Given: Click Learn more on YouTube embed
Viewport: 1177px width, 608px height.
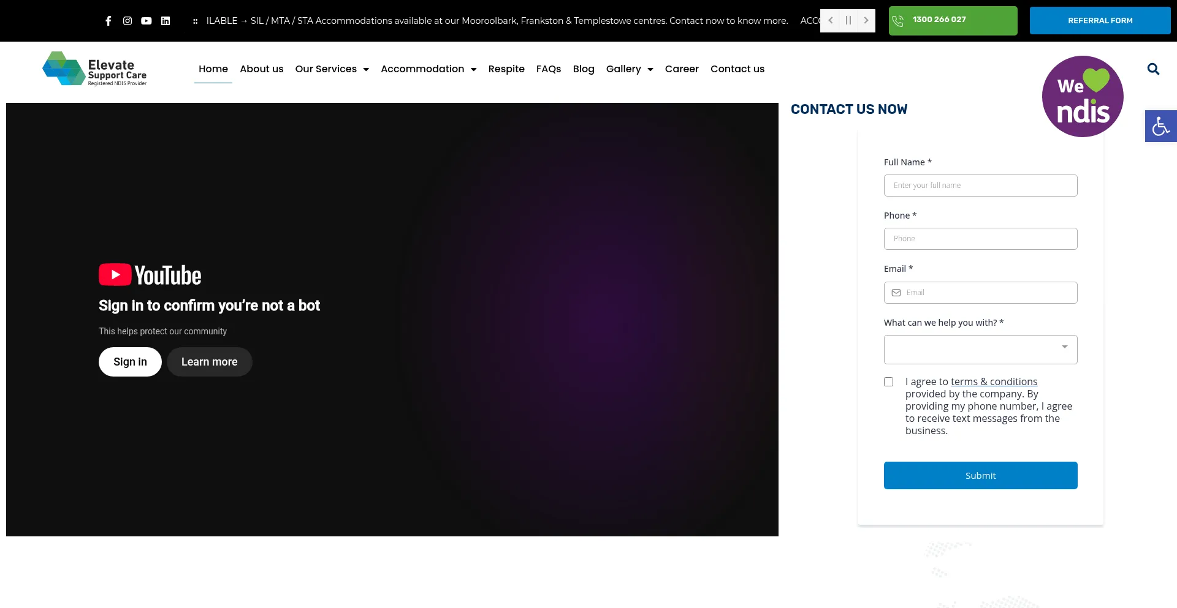Looking at the screenshot, I should (209, 362).
